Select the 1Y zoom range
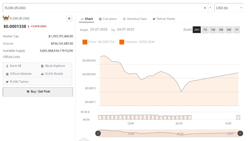The height and width of the screenshot is (141, 252). [x=236, y=30]
